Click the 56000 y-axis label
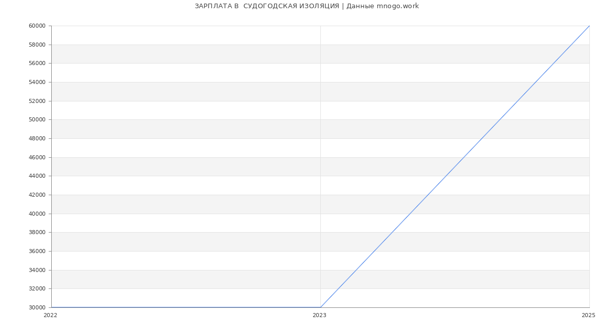Image resolution: width=615 pixels, height=333 pixels. (x=37, y=64)
